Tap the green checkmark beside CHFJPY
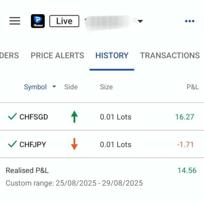 (12, 144)
